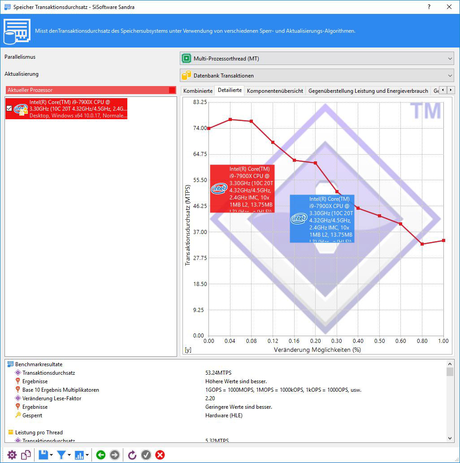This screenshot has height=463, width=460.
Task: Select the Intel i9-7900X list entry
Action: [x=66, y=108]
